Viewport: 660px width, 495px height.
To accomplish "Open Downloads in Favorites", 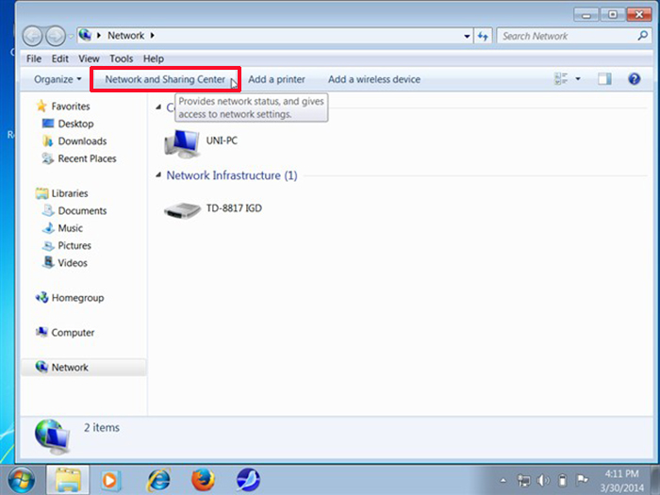I will 82,141.
